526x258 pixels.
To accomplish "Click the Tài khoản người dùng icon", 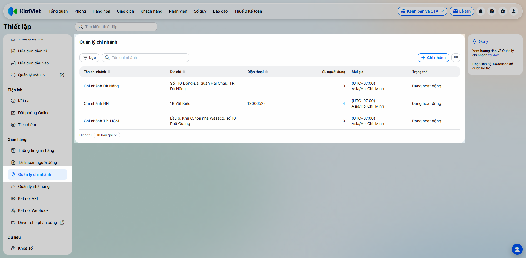I will (x=13, y=162).
